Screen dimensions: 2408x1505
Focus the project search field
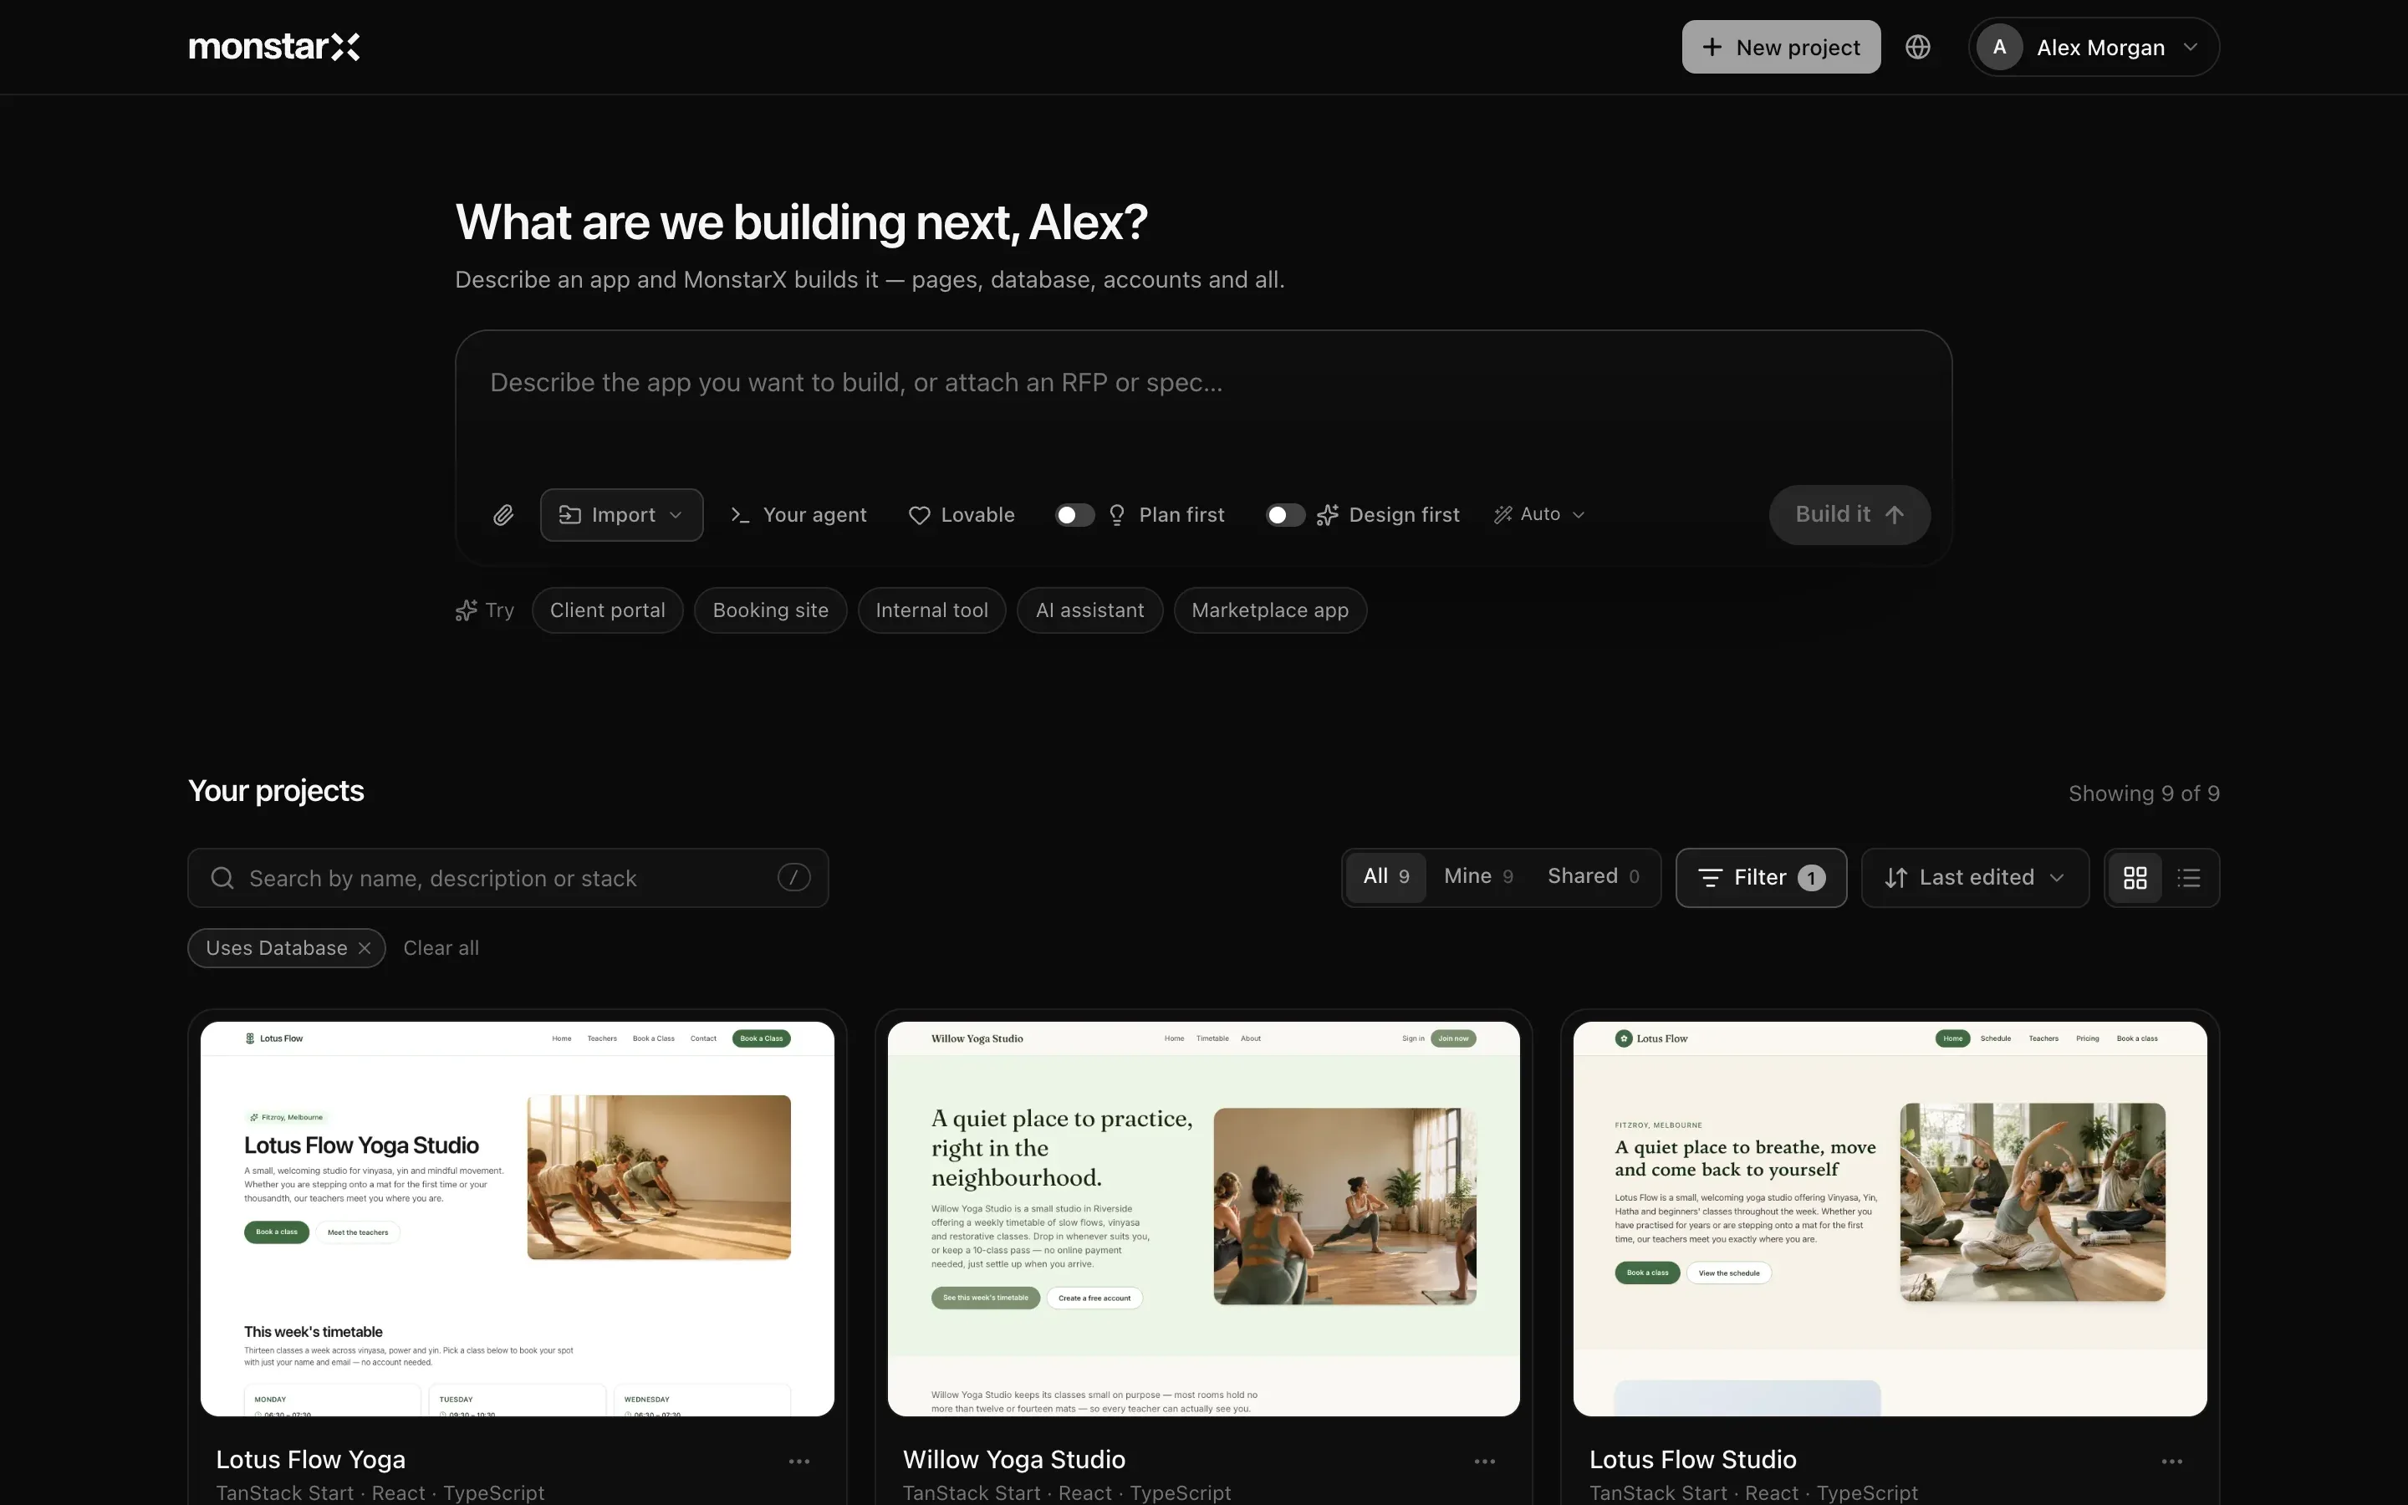[x=508, y=878]
